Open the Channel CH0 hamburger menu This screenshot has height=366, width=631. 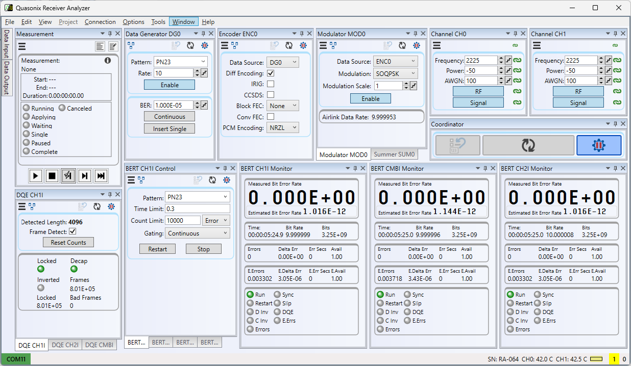(436, 45)
